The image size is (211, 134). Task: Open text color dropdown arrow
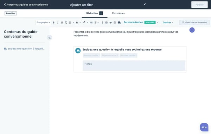(80, 23)
